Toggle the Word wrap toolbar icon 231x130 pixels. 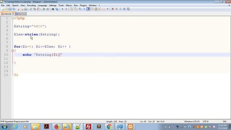(80, 9)
